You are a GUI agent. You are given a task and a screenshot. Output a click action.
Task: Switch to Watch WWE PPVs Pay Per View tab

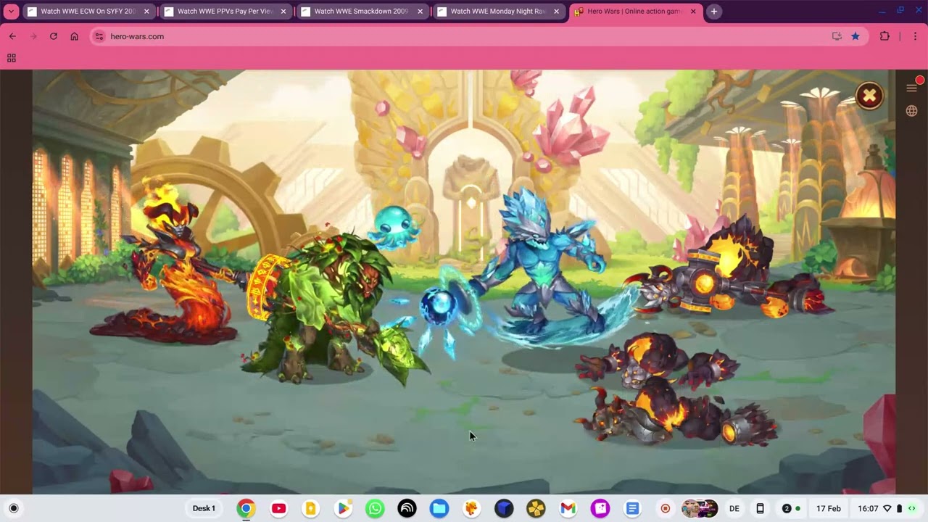coord(225,12)
